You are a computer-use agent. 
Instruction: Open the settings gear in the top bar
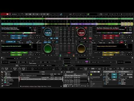pos(121,14)
